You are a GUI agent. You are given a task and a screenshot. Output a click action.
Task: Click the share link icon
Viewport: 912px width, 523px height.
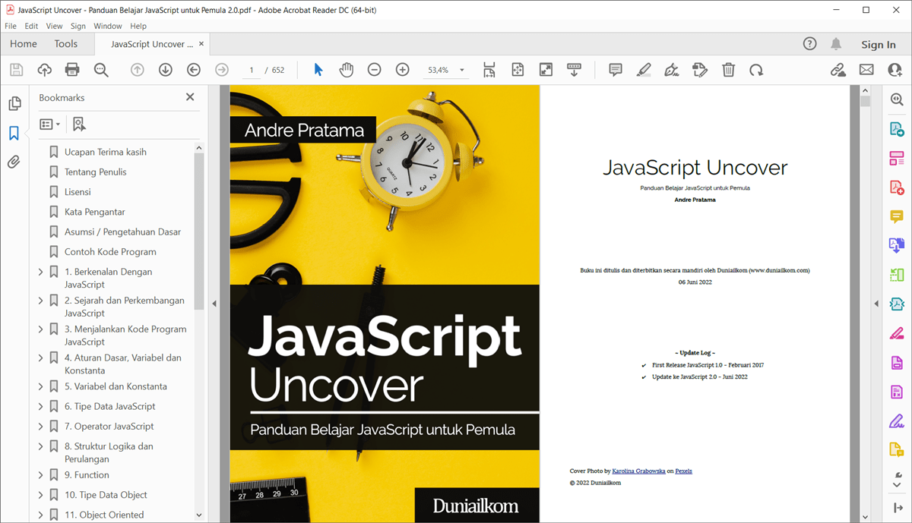click(838, 70)
